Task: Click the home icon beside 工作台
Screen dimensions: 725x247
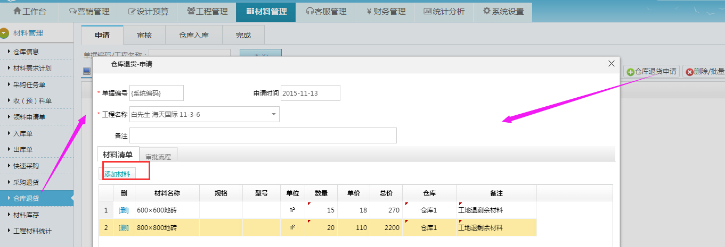Action: [x=17, y=11]
